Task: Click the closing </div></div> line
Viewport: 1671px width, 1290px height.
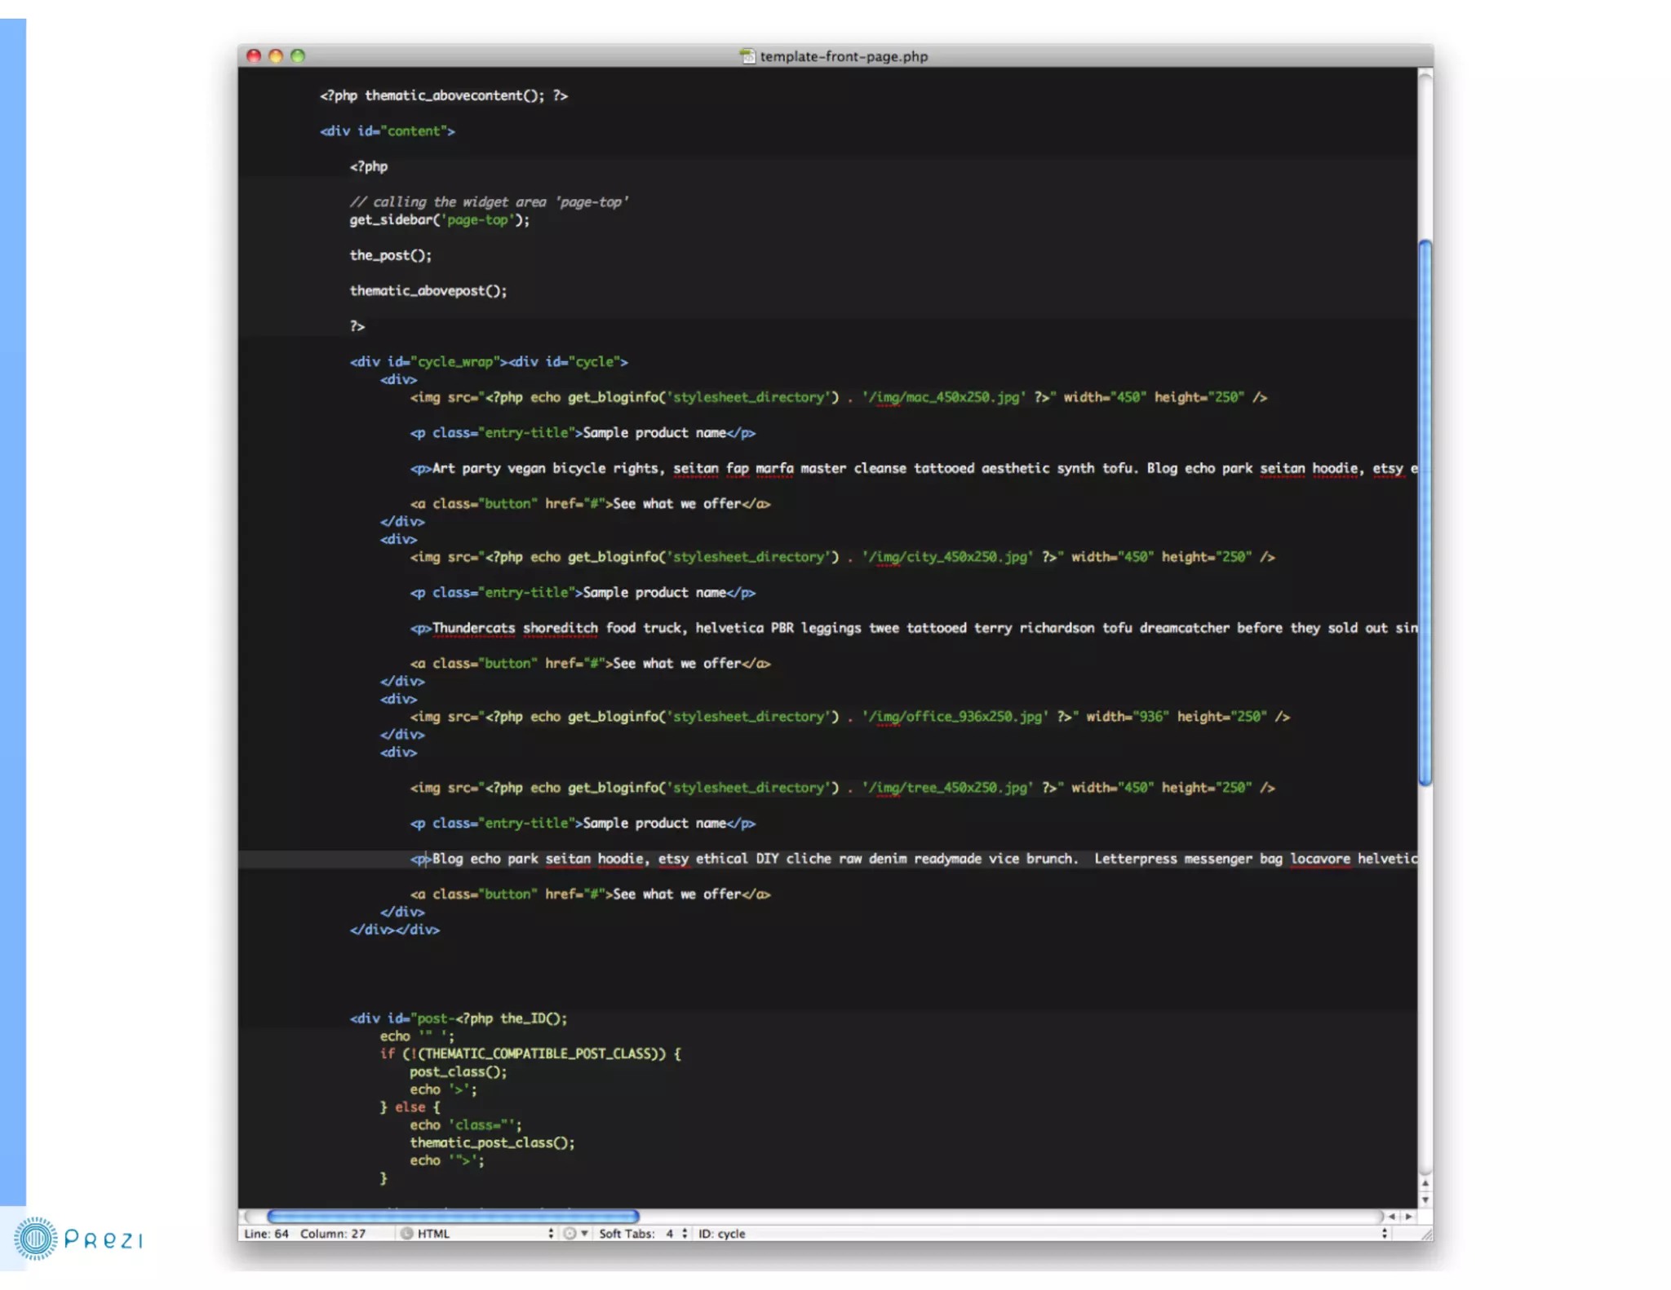Action: click(x=395, y=930)
